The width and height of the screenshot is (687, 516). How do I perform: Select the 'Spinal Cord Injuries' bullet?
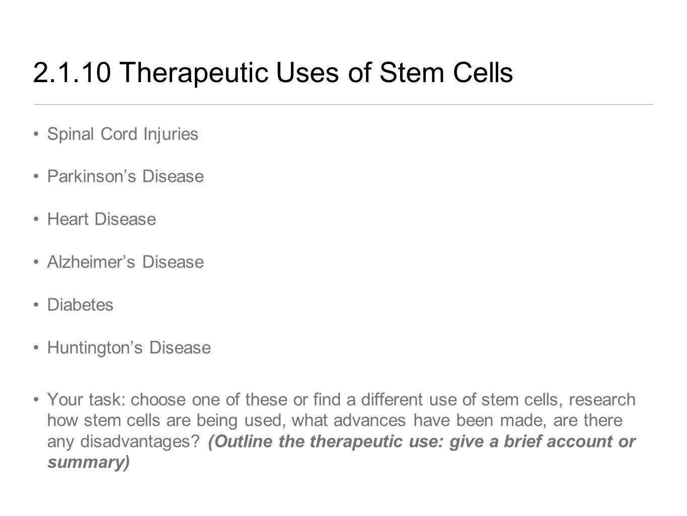(x=123, y=134)
